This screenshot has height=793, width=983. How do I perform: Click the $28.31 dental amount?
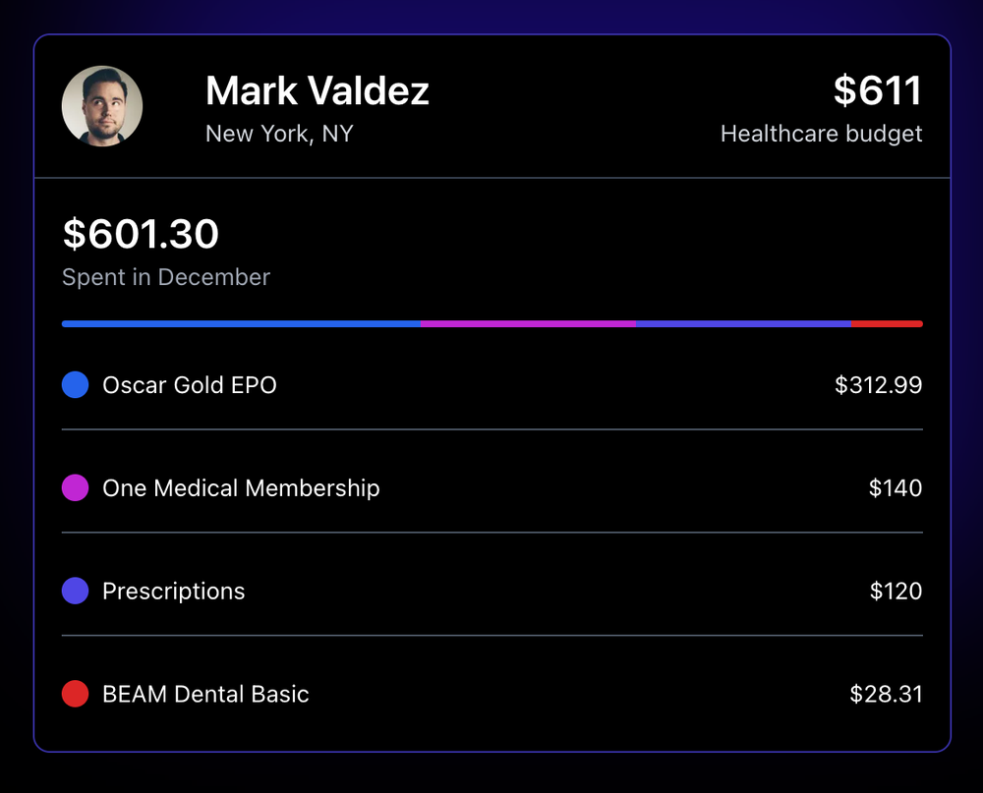click(886, 694)
